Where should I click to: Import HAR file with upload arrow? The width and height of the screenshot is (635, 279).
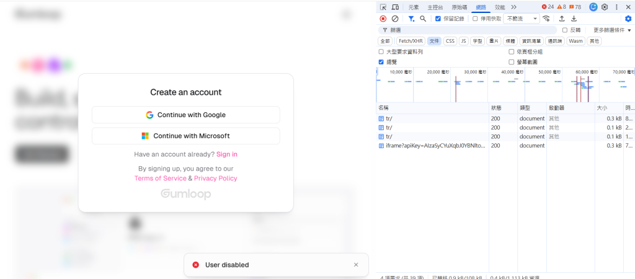[562, 19]
